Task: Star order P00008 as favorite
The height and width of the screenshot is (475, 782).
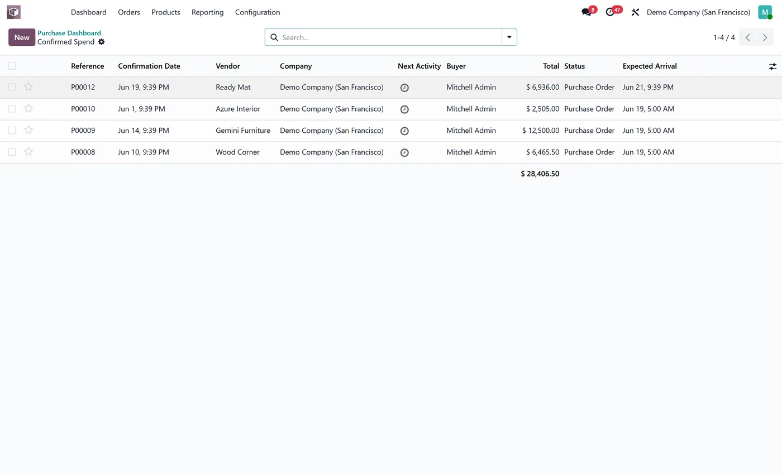Action: [x=28, y=151]
